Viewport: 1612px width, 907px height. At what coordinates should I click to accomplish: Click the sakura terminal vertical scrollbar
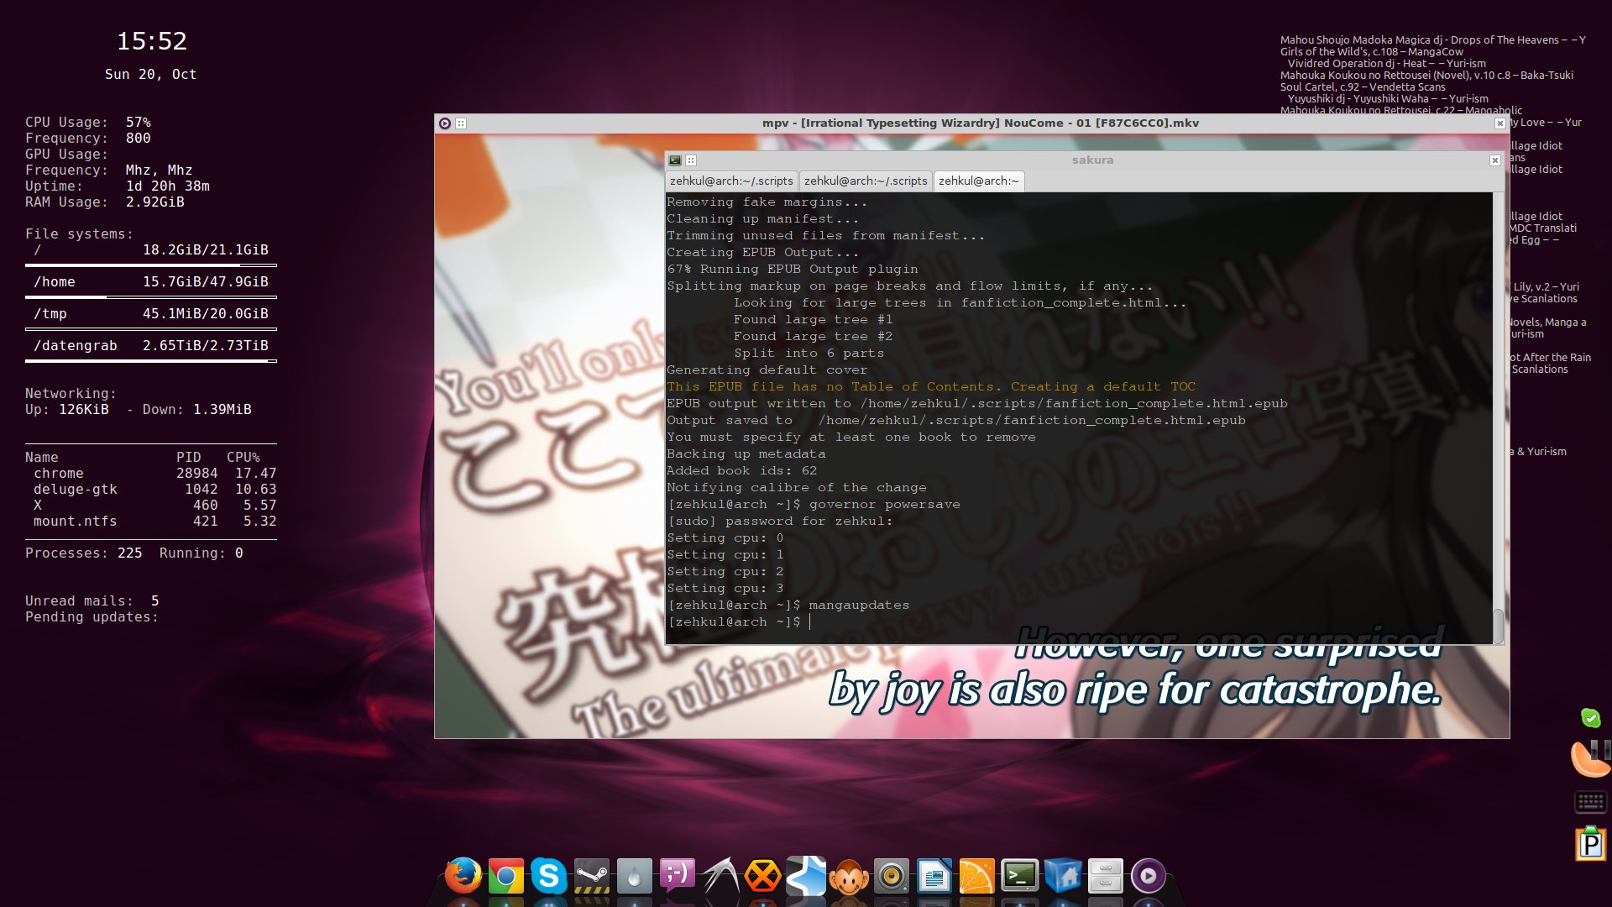coord(1498,626)
